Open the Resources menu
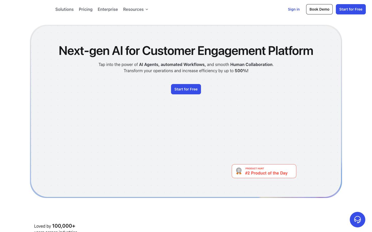This screenshot has width=372, height=232. point(136,9)
